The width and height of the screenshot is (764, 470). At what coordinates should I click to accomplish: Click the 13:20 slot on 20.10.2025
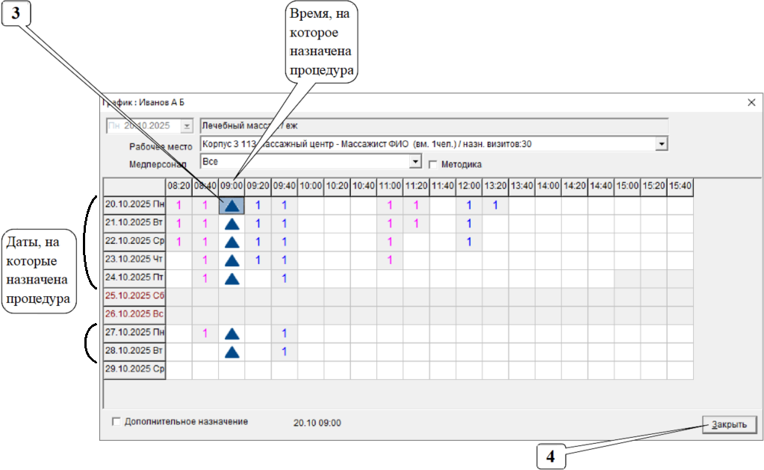[494, 205]
